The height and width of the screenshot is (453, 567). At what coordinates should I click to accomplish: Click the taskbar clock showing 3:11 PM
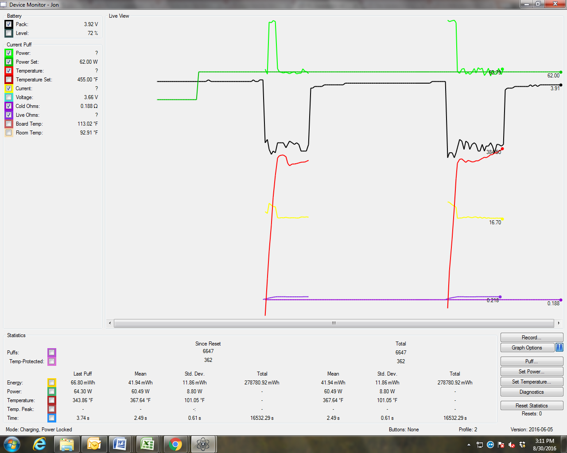[544, 444]
